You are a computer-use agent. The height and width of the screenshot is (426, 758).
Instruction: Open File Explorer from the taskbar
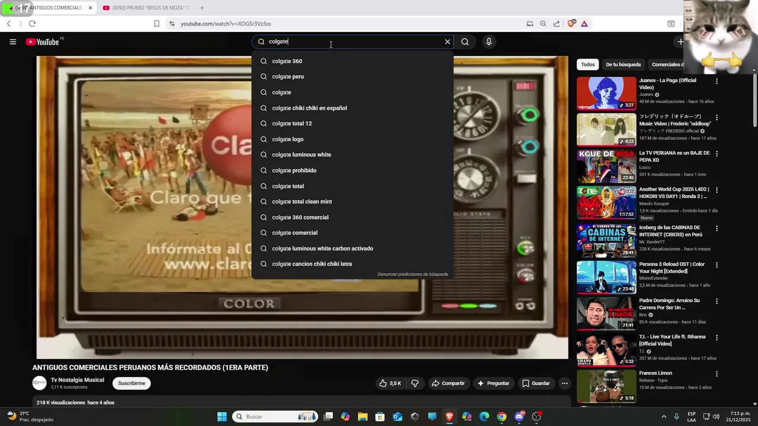[x=362, y=417]
